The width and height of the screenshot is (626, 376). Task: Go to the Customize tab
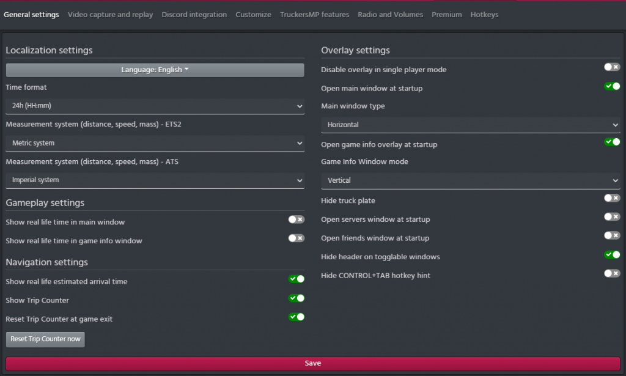pos(253,15)
